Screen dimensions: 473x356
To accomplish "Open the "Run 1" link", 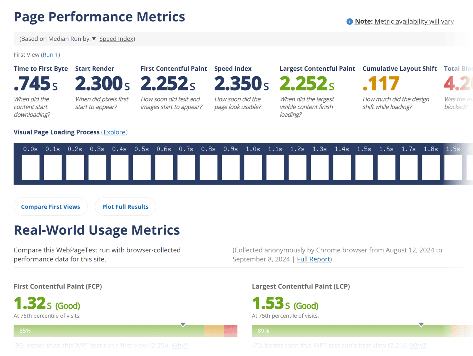I will (x=51, y=54).
